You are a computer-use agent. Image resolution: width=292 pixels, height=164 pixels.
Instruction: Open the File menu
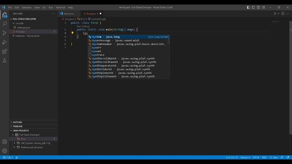10,7
